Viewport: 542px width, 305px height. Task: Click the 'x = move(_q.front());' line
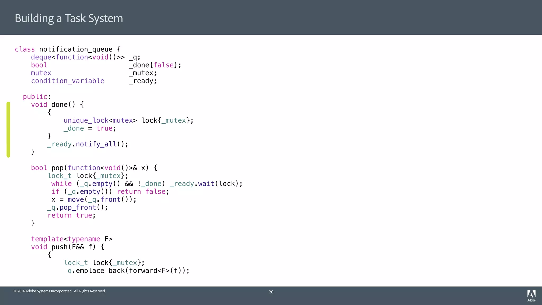[94, 200]
